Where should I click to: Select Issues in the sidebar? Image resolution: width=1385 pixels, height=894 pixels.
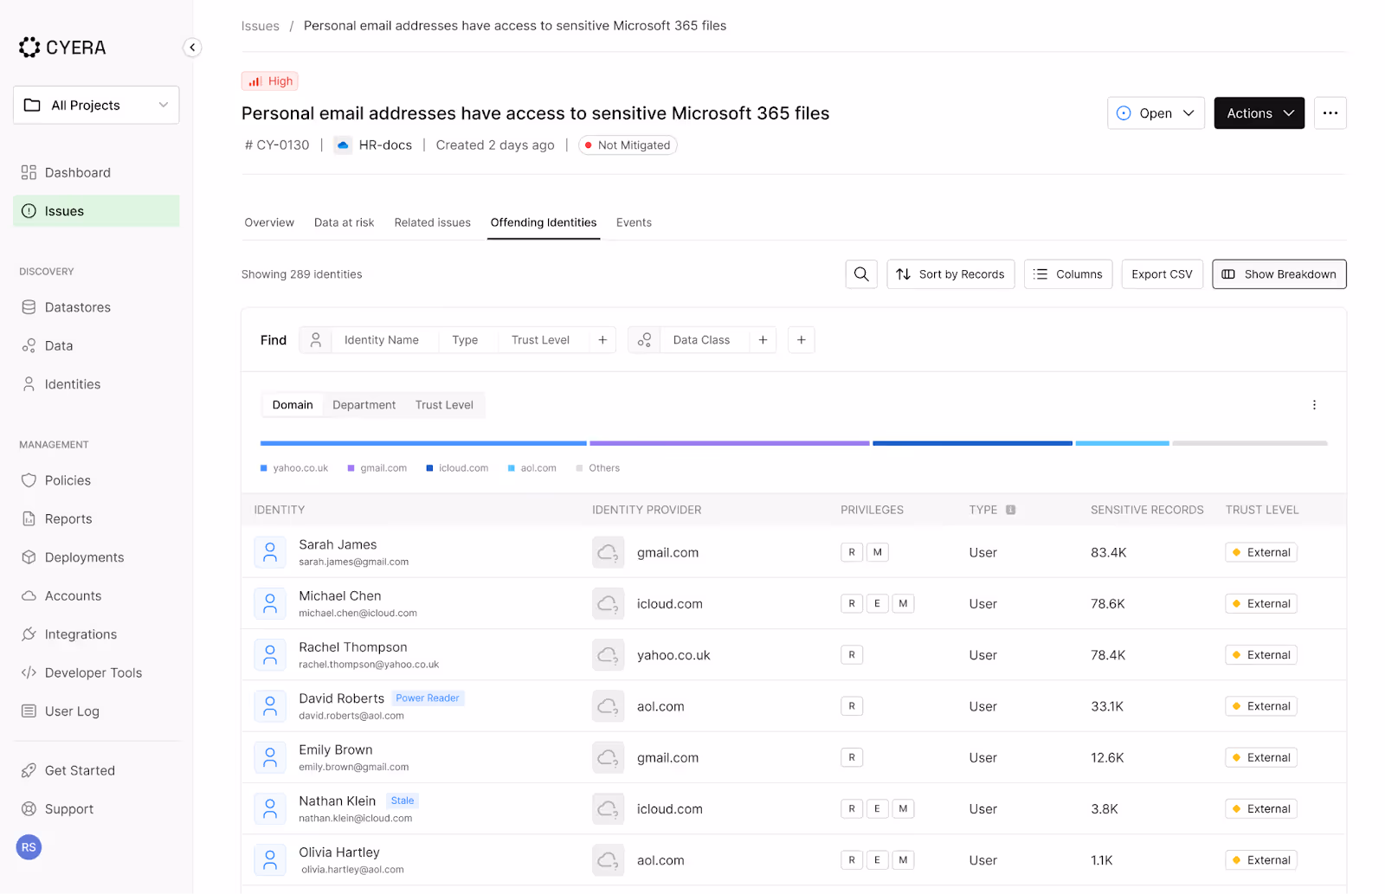point(96,211)
